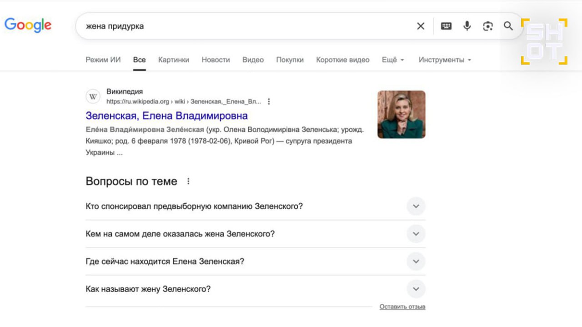Expand question 'Где сейчас находится Елена Зеленская?'
This screenshot has height=327, width=582.
[x=416, y=262]
